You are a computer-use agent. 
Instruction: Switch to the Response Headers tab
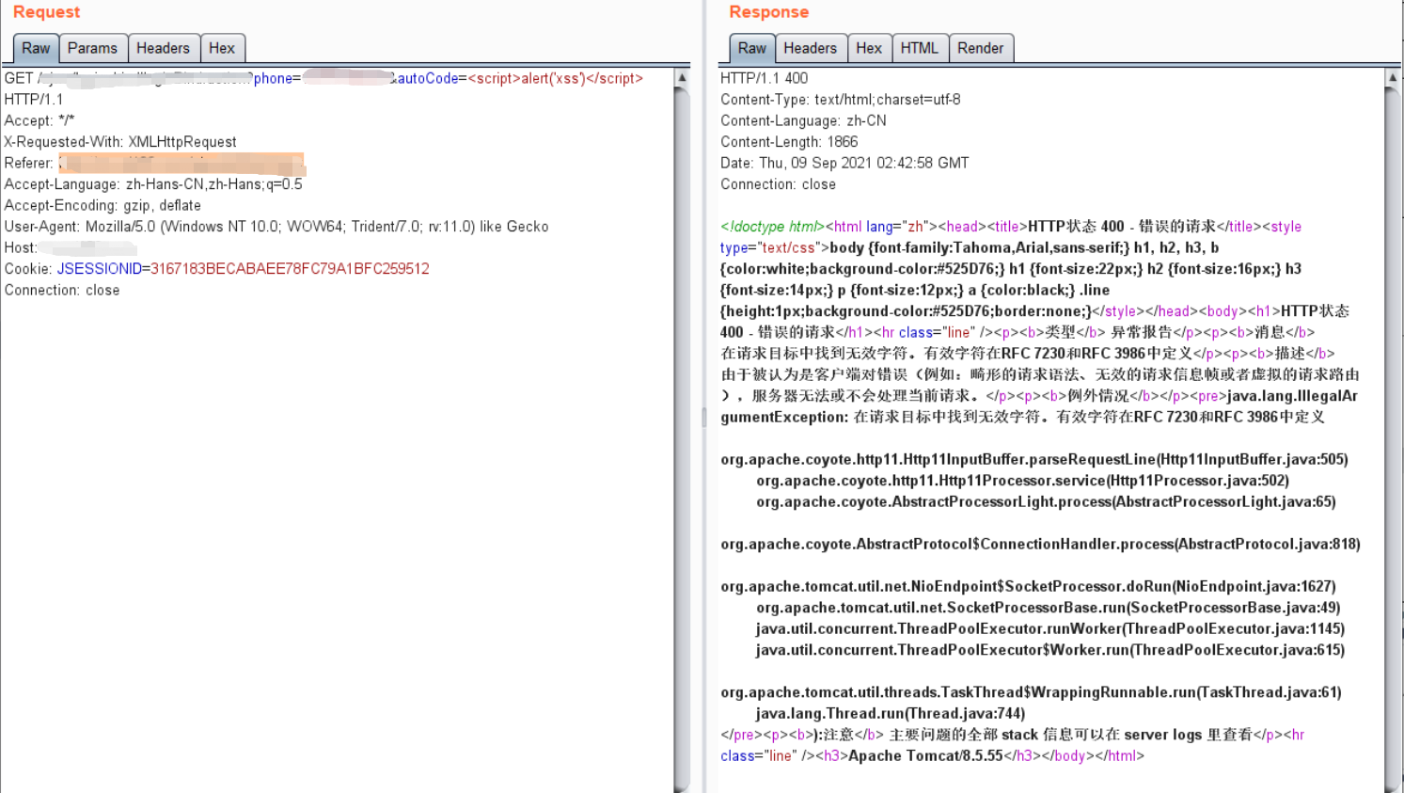point(810,48)
